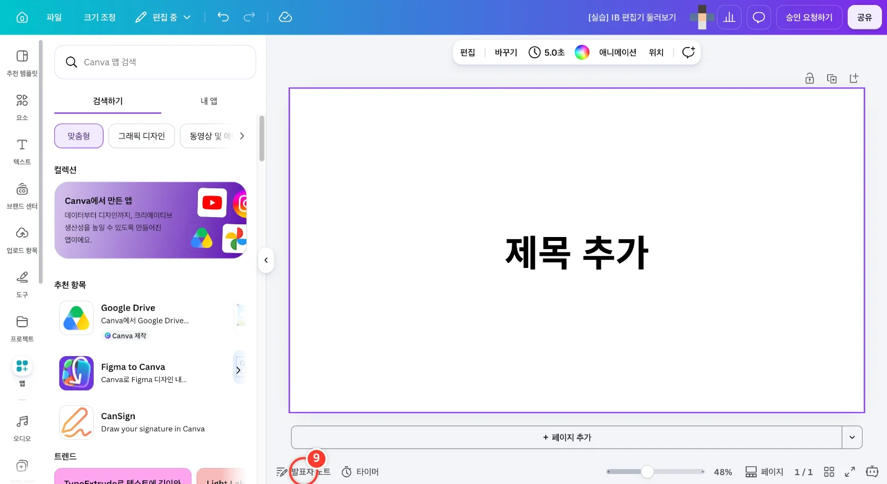Image resolution: width=887 pixels, height=484 pixels.
Task: Click the 승인 요청하기 button
Action: click(809, 17)
